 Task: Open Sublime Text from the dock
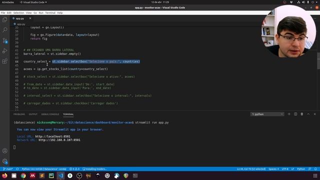tap(42, 175)
